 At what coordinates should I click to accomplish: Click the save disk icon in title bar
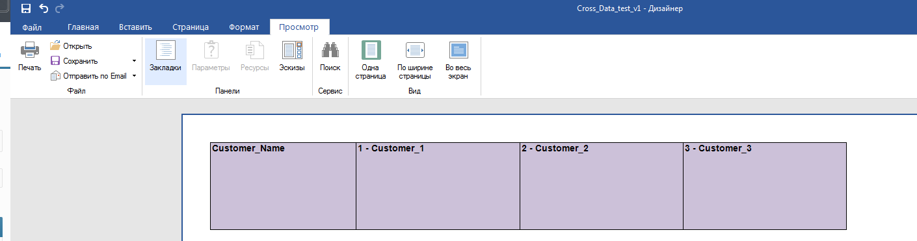tap(26, 8)
